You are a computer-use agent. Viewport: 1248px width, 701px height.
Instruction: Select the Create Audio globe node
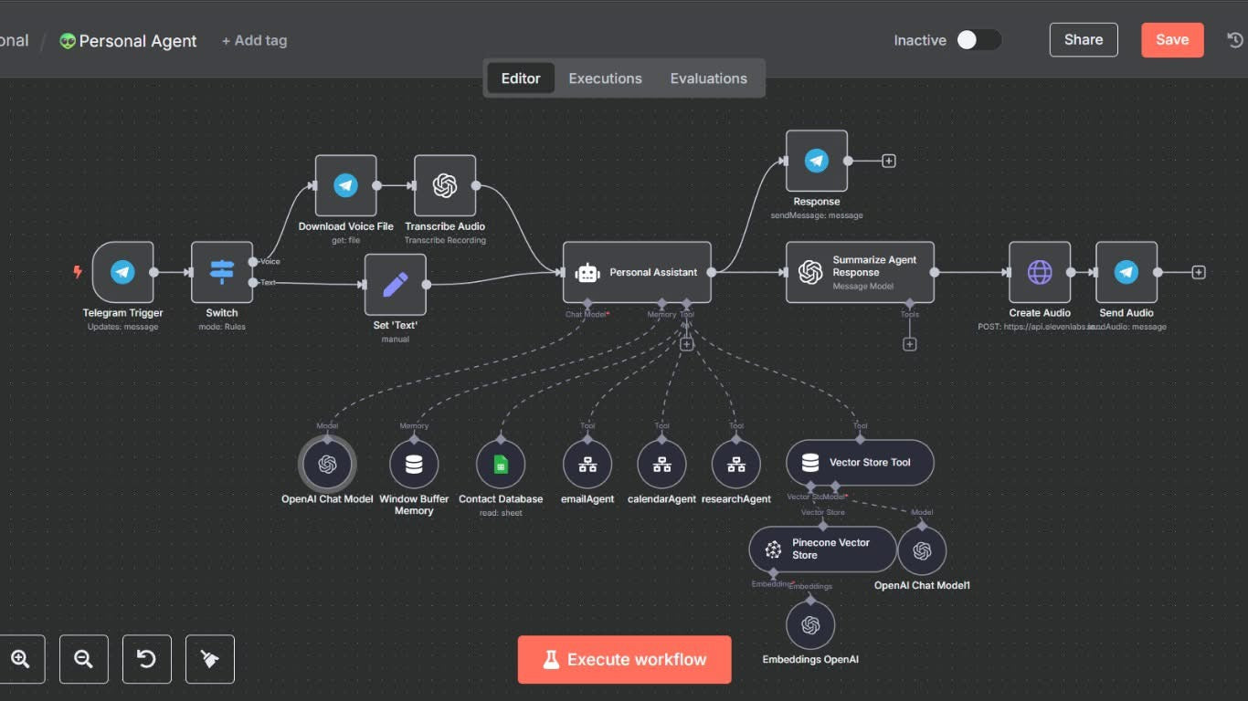[x=1040, y=272]
